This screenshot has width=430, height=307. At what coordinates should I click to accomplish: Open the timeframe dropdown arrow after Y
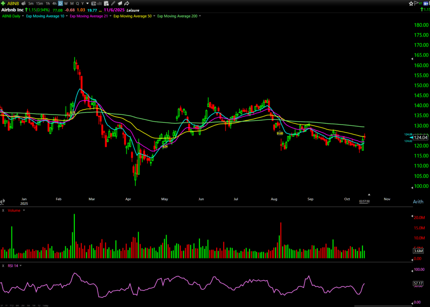click(x=87, y=3)
